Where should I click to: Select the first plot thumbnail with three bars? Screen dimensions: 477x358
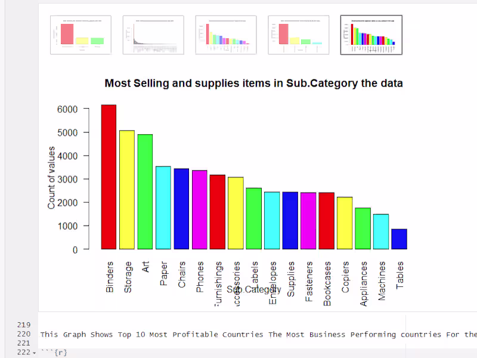80,35
